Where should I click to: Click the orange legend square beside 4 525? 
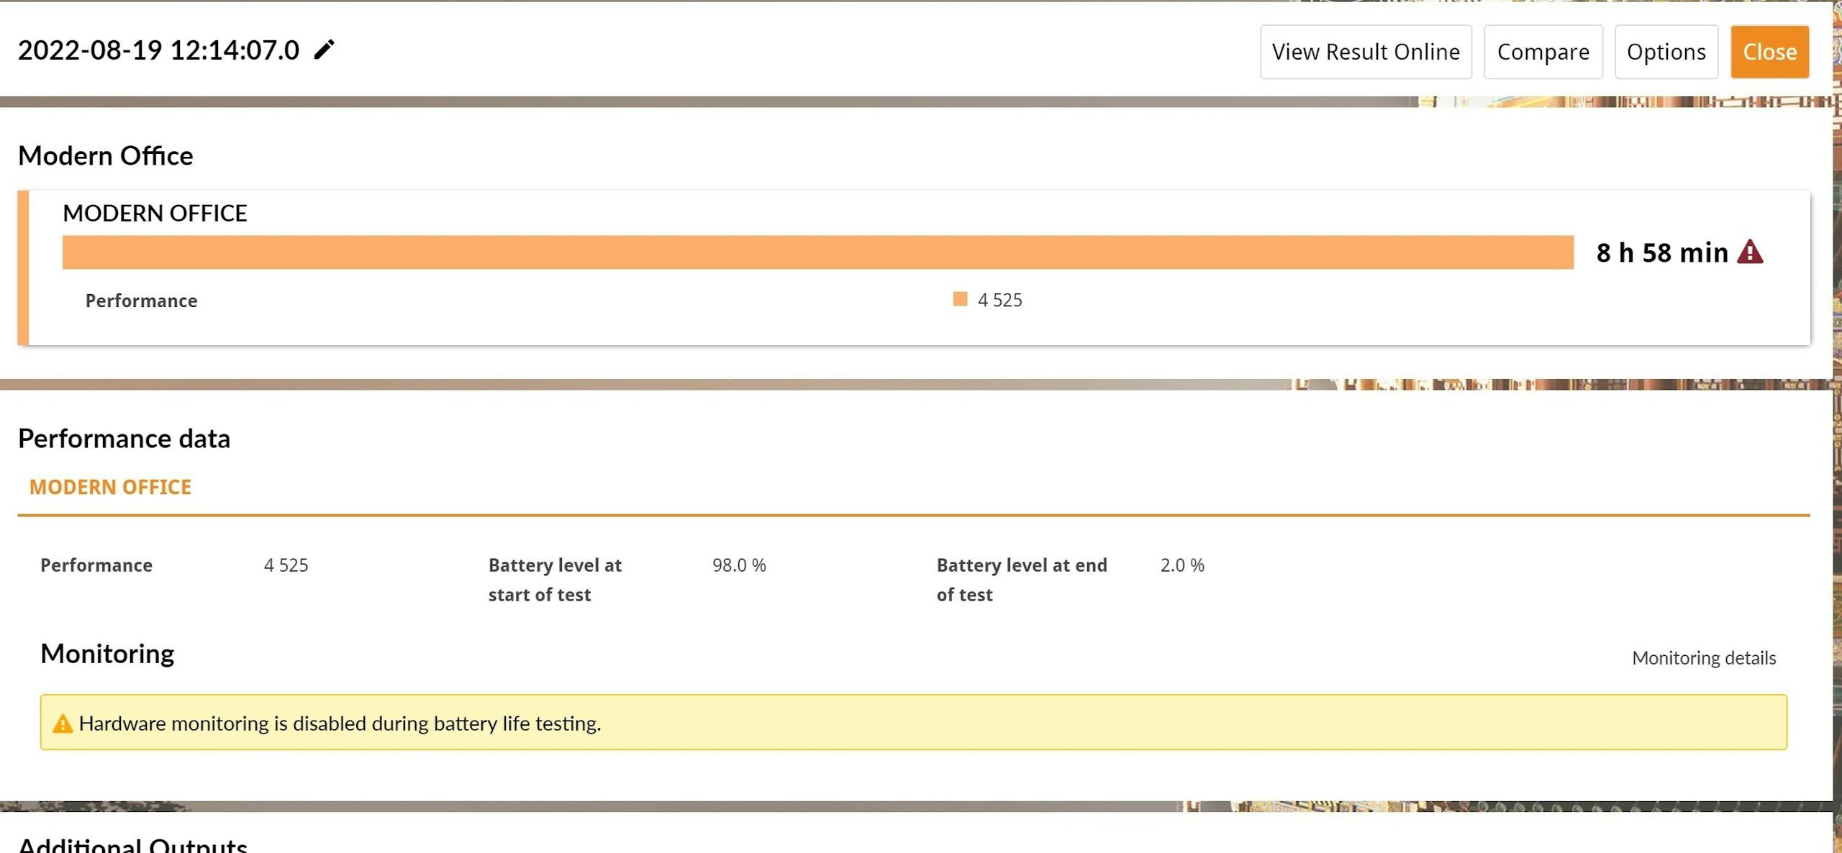point(960,299)
